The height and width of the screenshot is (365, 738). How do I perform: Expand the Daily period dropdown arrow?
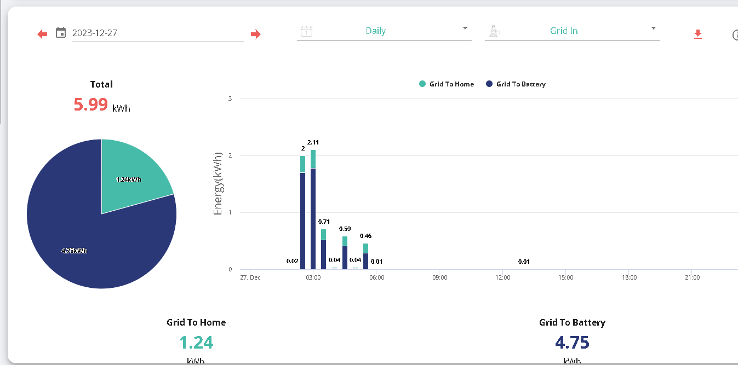coord(465,28)
